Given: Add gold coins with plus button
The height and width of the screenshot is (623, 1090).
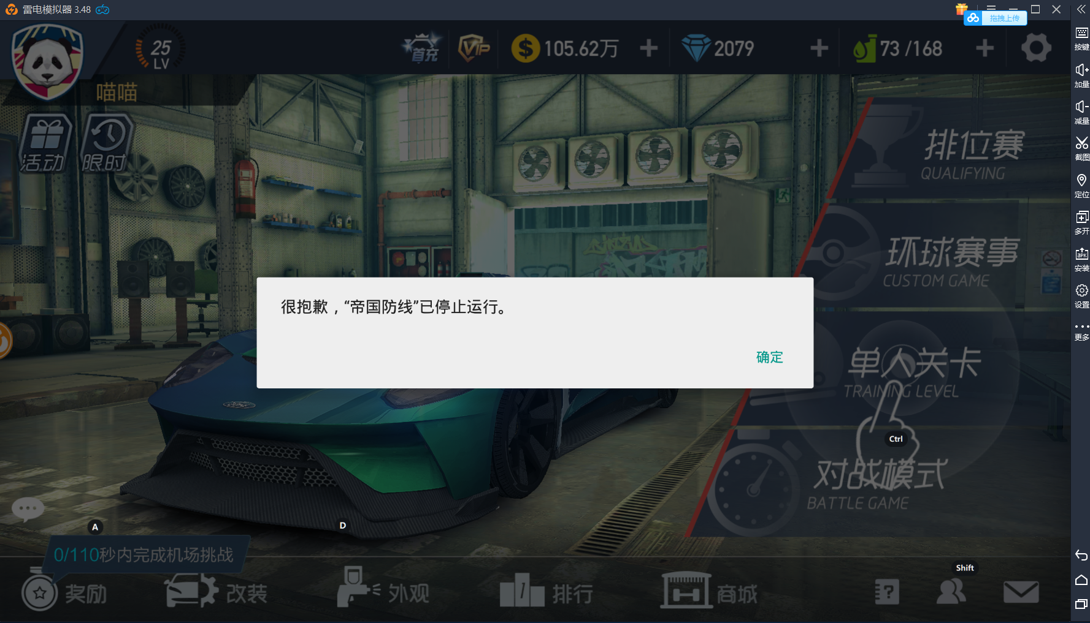Looking at the screenshot, I should (x=648, y=48).
